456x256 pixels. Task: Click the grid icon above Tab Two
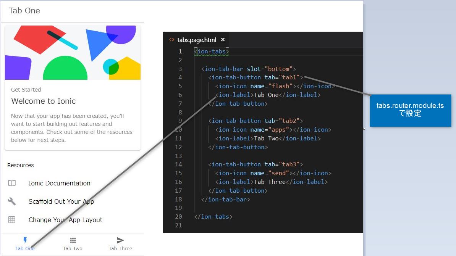pos(73,240)
